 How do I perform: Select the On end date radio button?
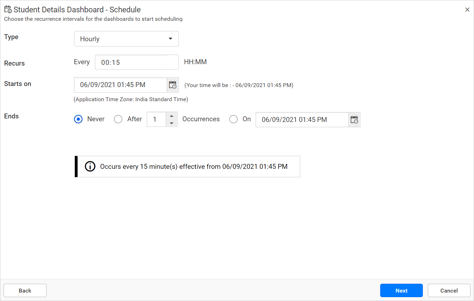click(233, 119)
